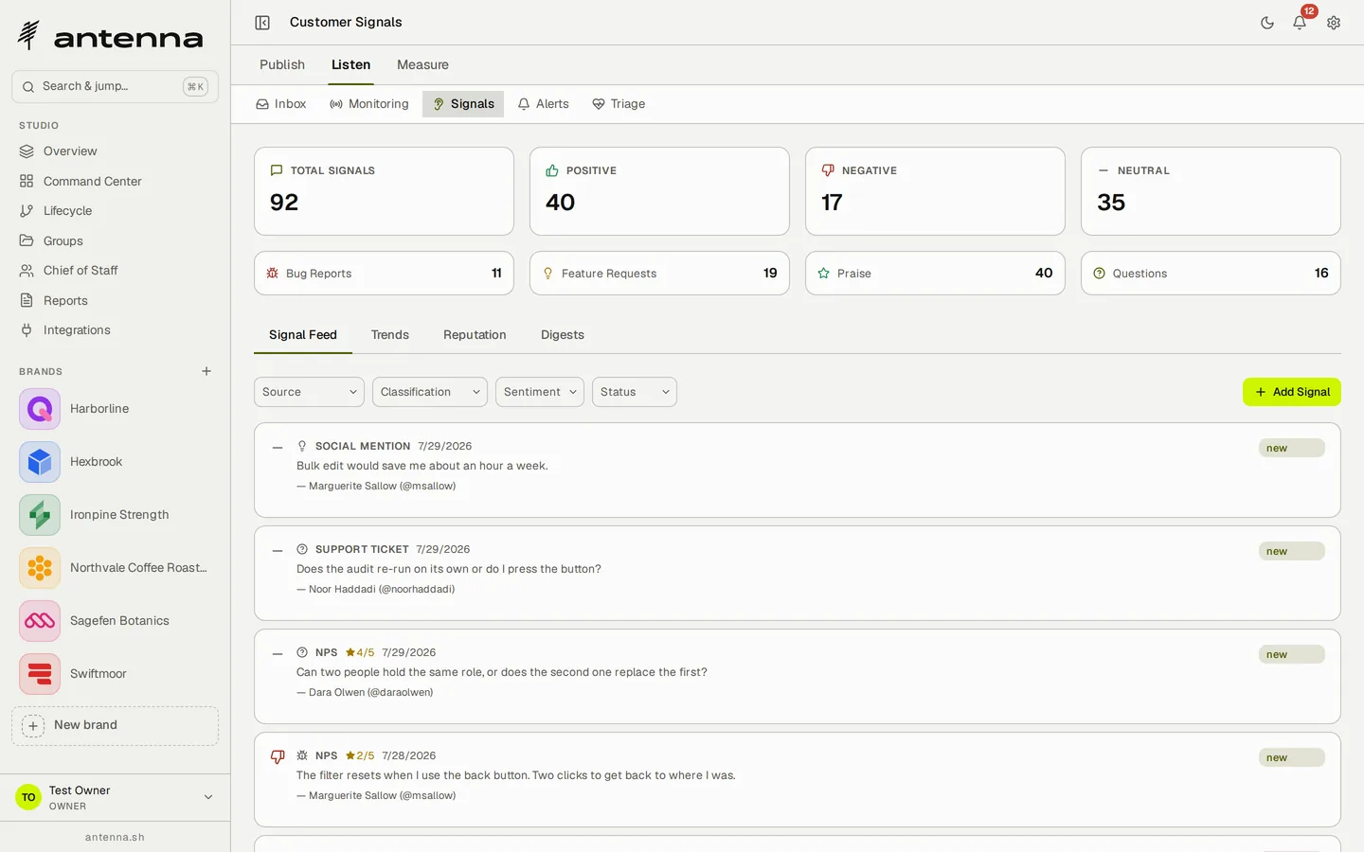The image size is (1364, 852).
Task: Click the star icon in Praise card
Action: click(824, 273)
